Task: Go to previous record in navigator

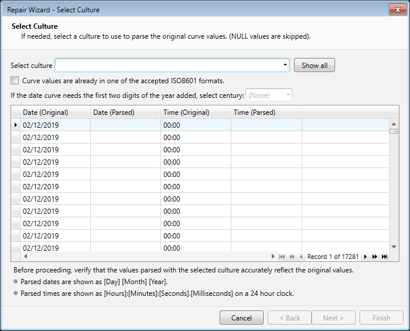Action: (301, 257)
